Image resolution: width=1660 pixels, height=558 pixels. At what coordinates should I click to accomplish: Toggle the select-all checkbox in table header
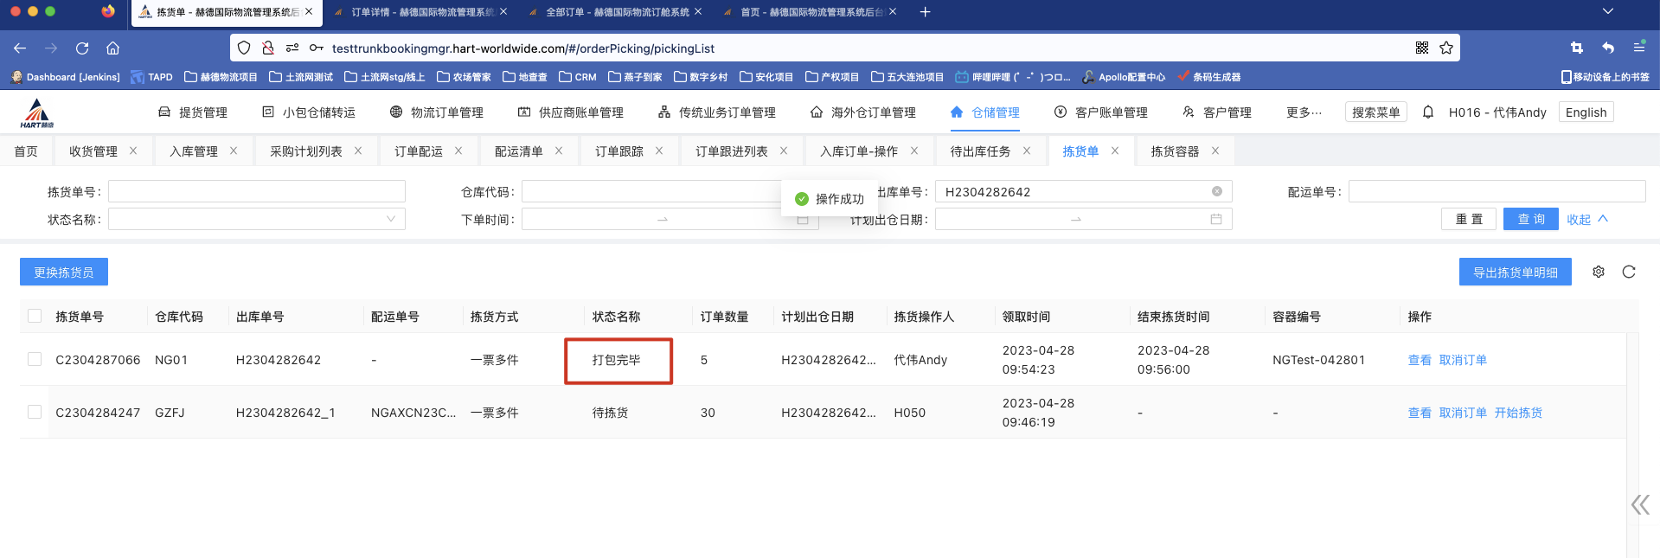35,316
